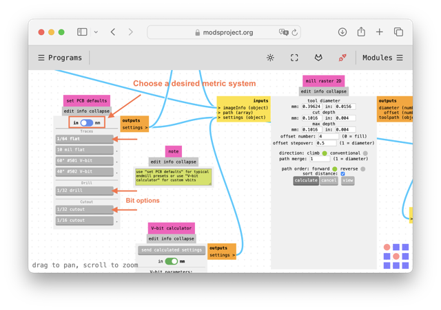Click the path merge field
This screenshot has height=310, width=441.
(x=320, y=159)
